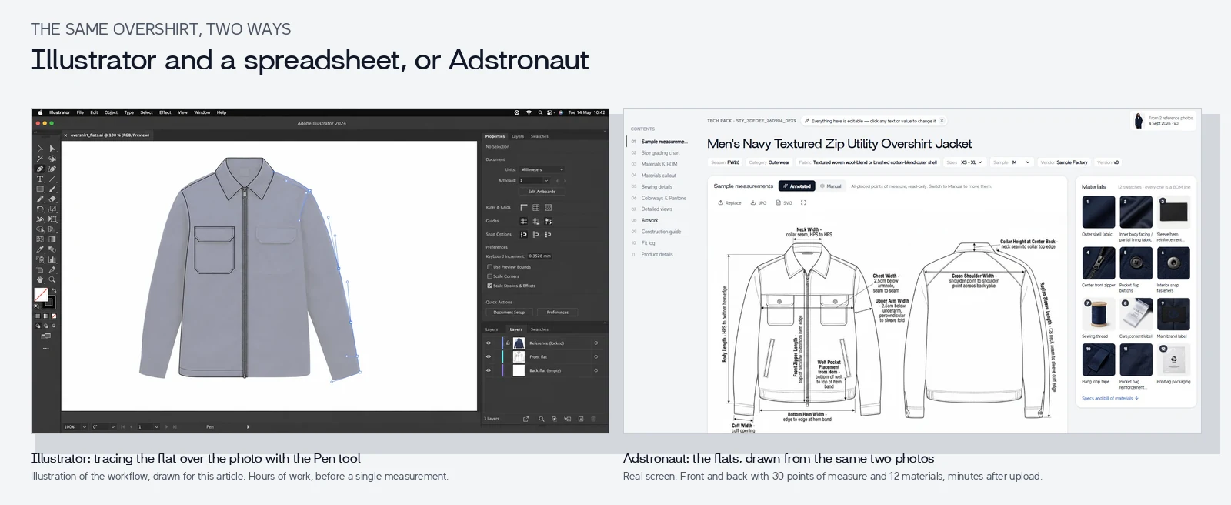Click the Edit Artboards button
The height and width of the screenshot is (505, 1231).
tap(542, 192)
